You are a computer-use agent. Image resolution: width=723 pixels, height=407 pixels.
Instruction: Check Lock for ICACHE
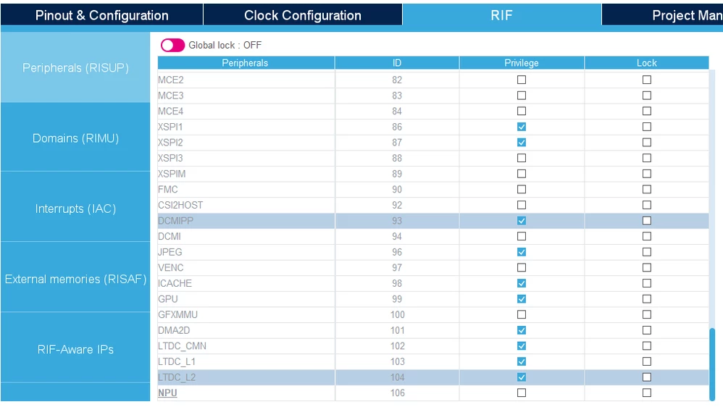click(647, 283)
